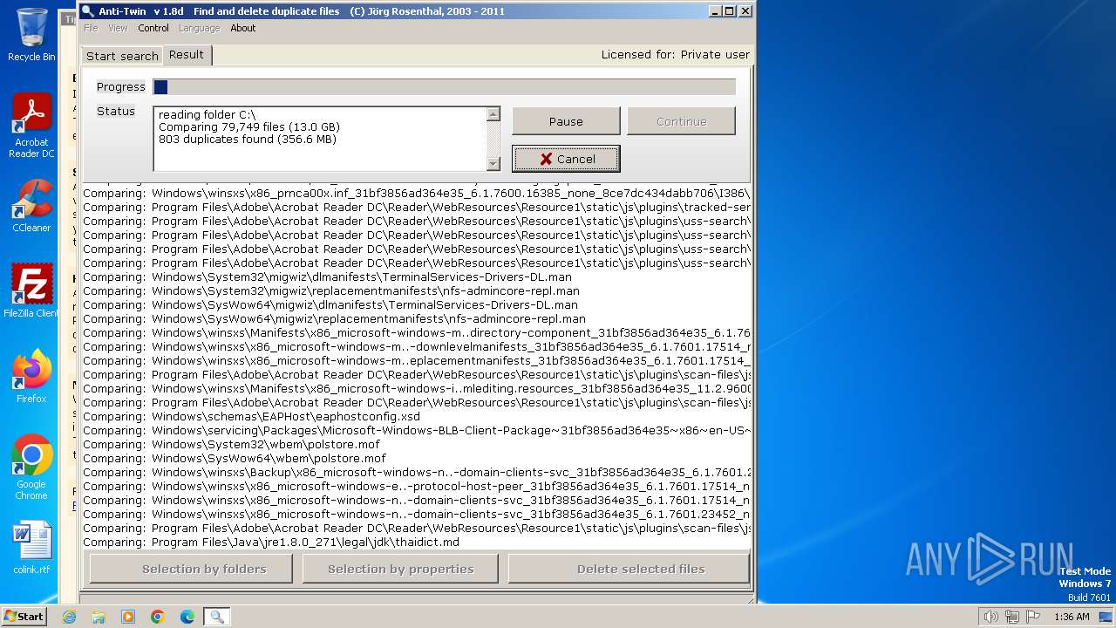This screenshot has width=1116, height=628.
Task: Select SysWow64 TerminalServices-Drivers-DL.man log line
Action: pyautogui.click(x=330, y=305)
